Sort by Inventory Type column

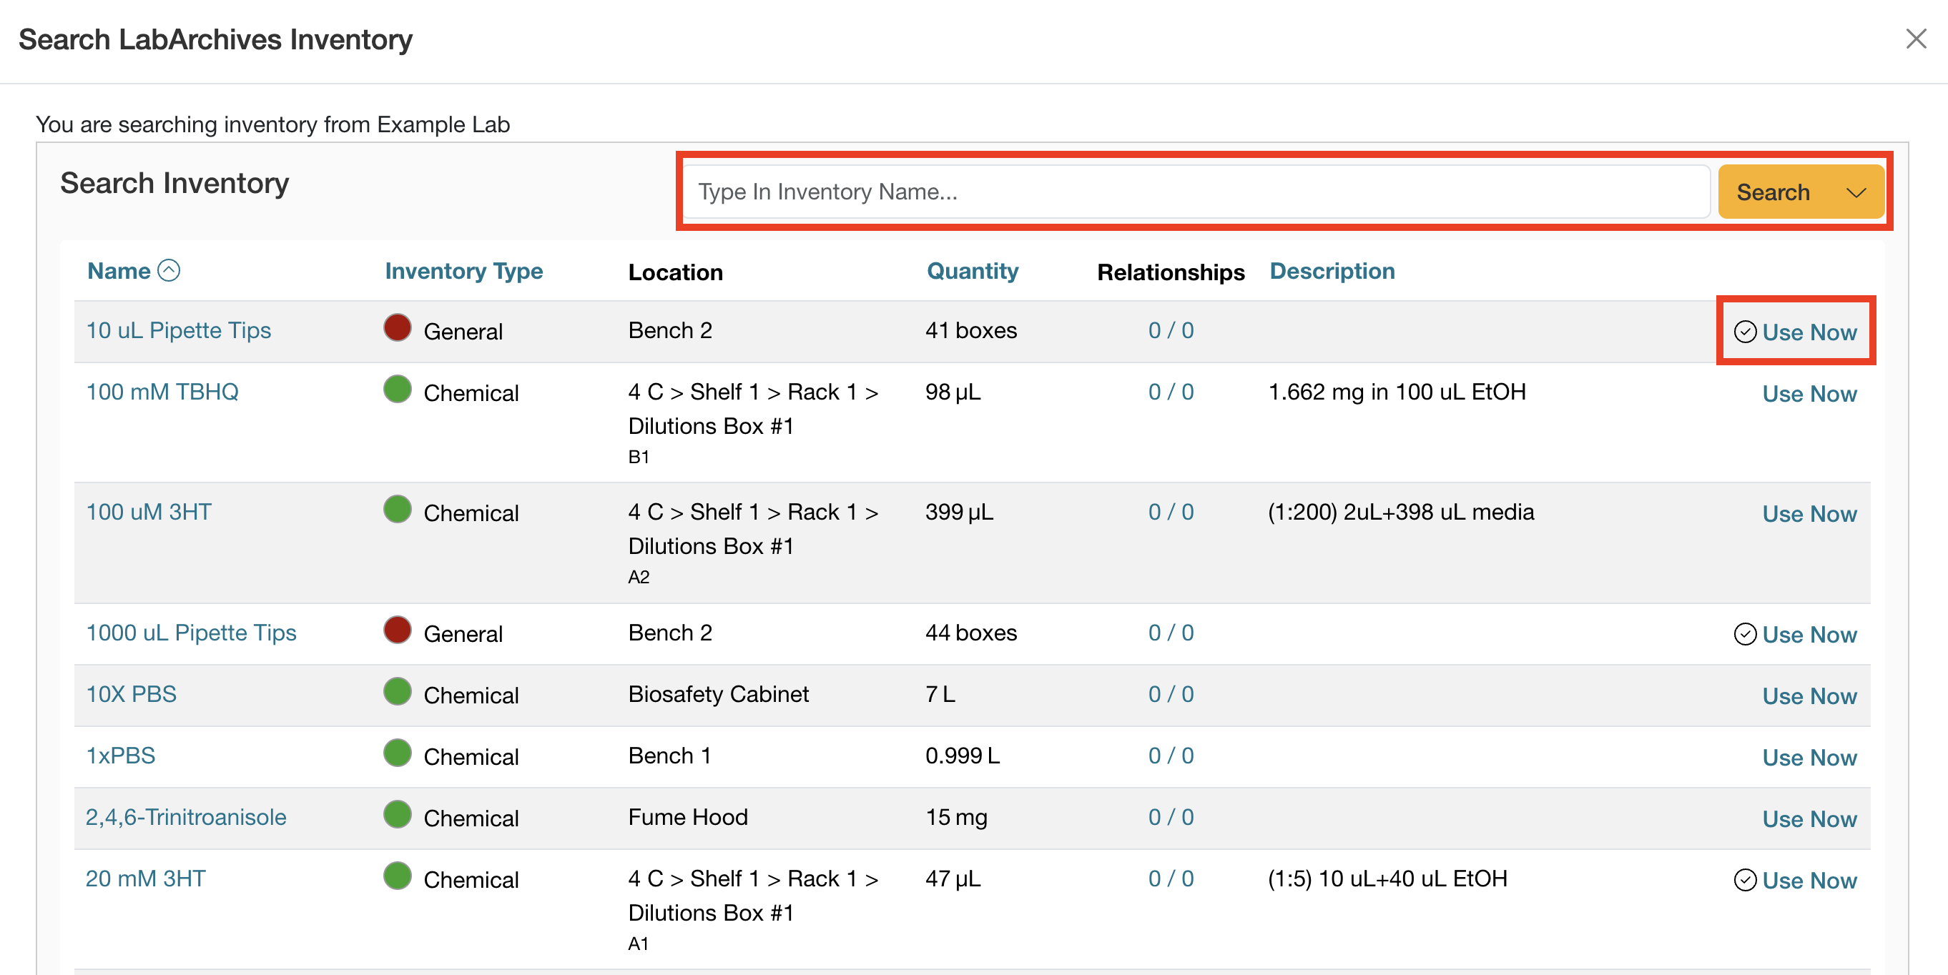(x=463, y=271)
